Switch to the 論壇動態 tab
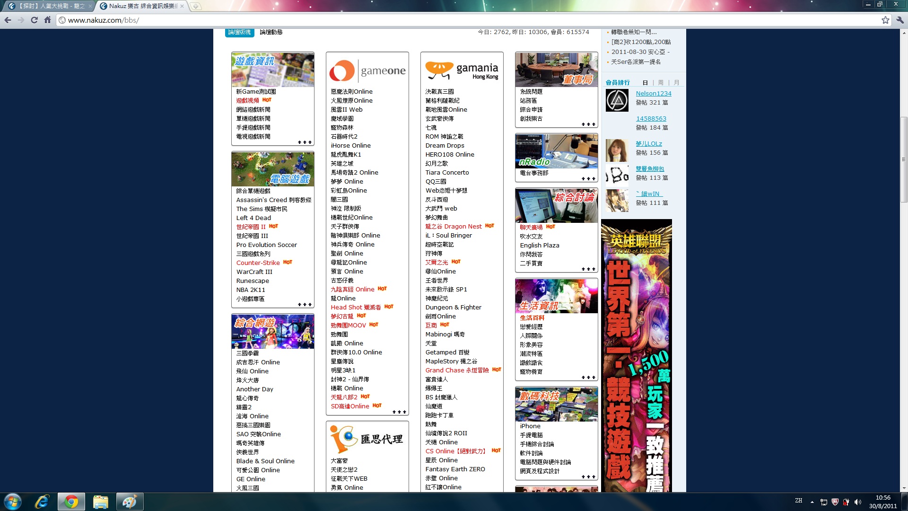The width and height of the screenshot is (908, 511). point(271,32)
